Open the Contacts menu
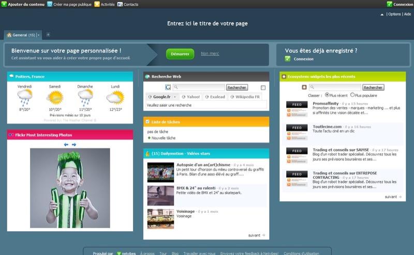This screenshot has height=255, width=414. 128,4
